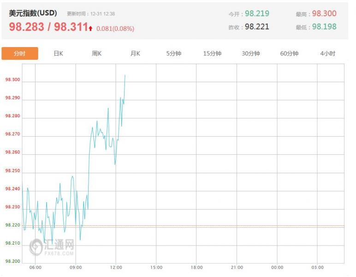Image resolution: width=356 pixels, height=277 pixels.
Task: Click the 最高 high value 98.300
Action: 324,14
